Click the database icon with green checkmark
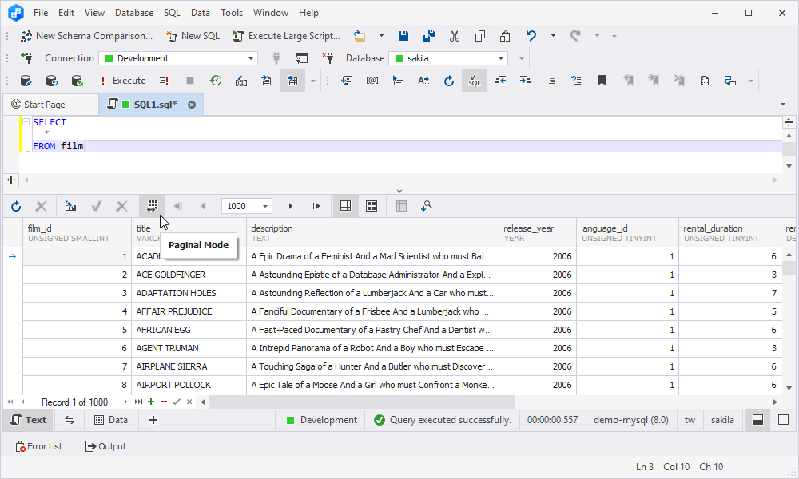 coord(77,81)
